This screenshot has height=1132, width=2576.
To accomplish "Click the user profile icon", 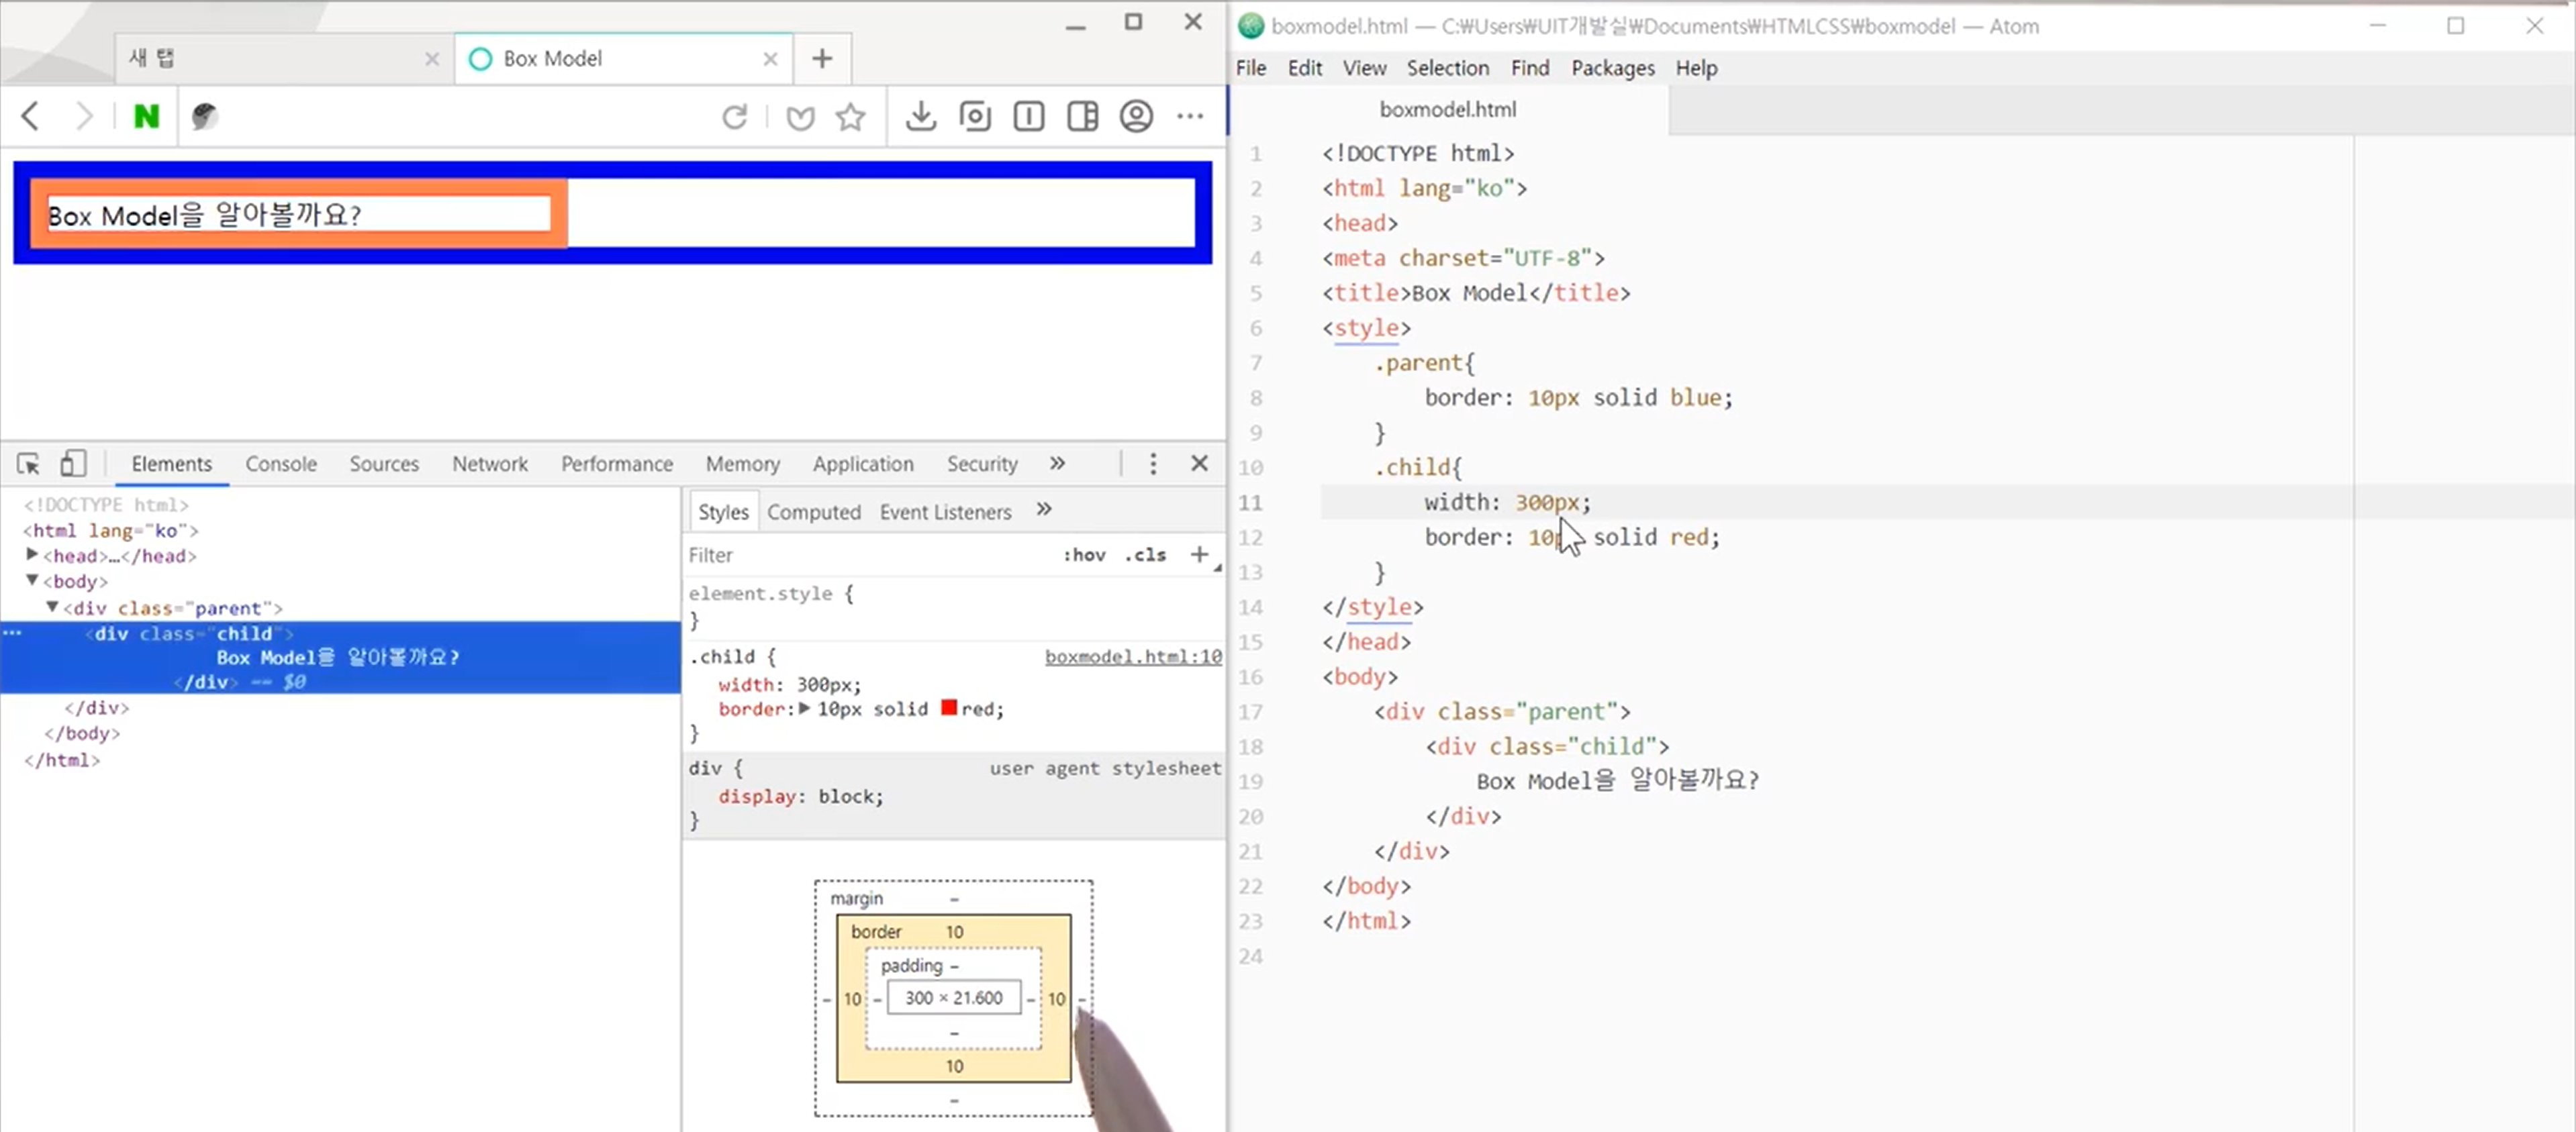I will pyautogui.click(x=1136, y=117).
